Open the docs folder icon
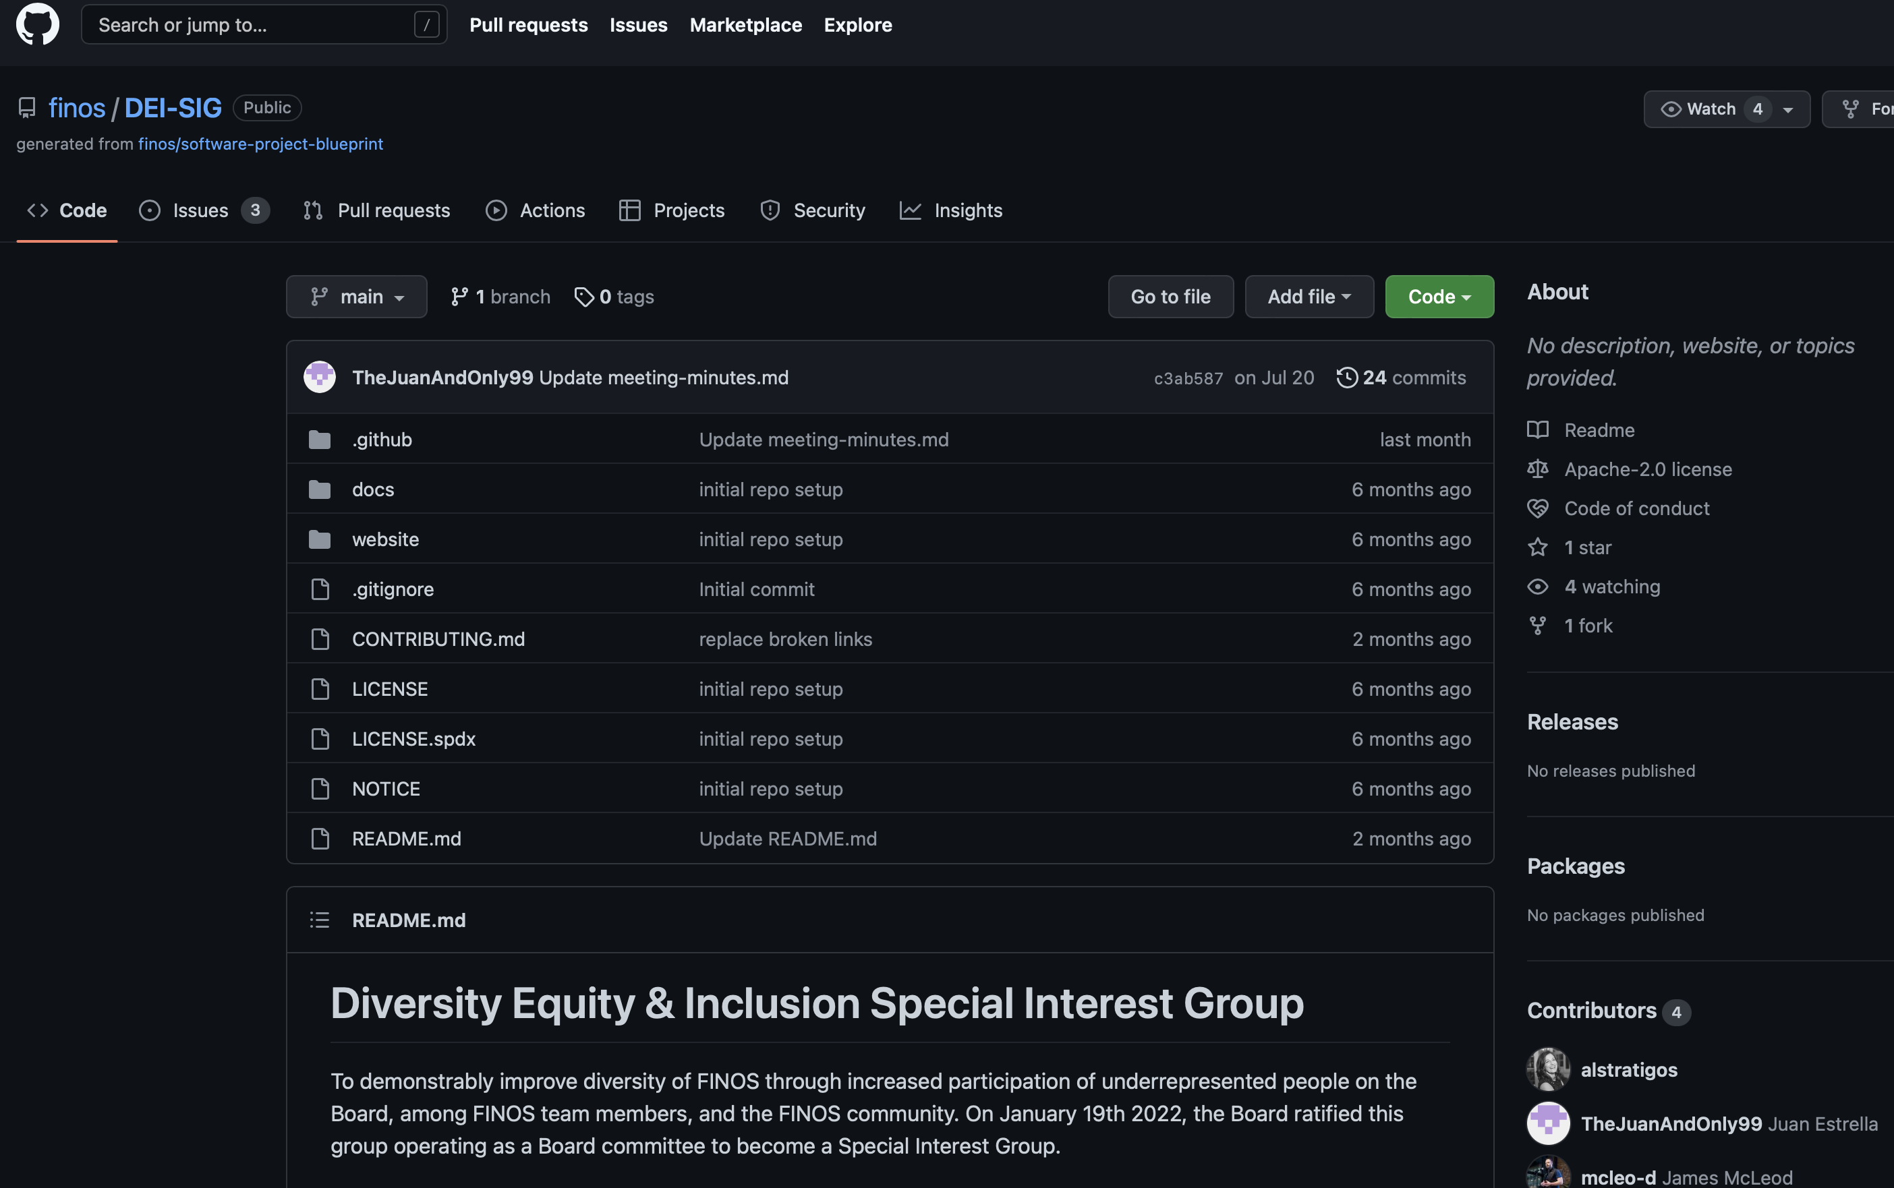Viewport: 1894px width, 1188px height. coord(320,489)
